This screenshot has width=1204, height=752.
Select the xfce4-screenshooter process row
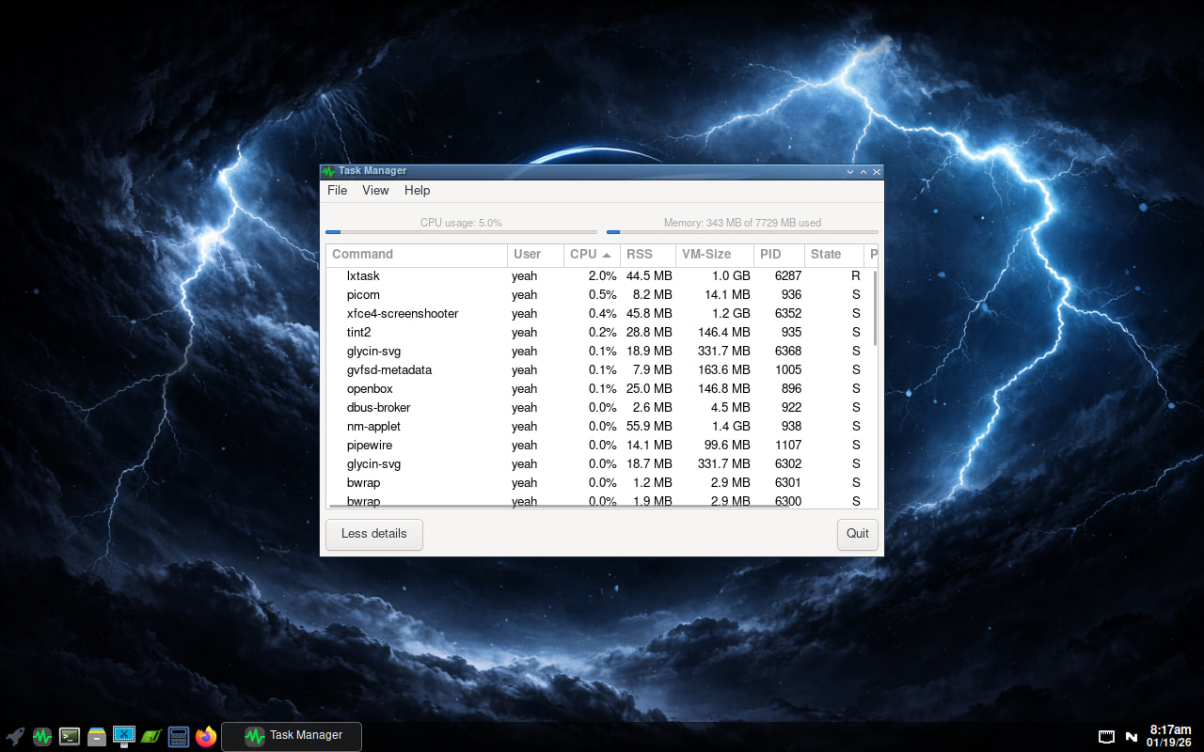[403, 314]
